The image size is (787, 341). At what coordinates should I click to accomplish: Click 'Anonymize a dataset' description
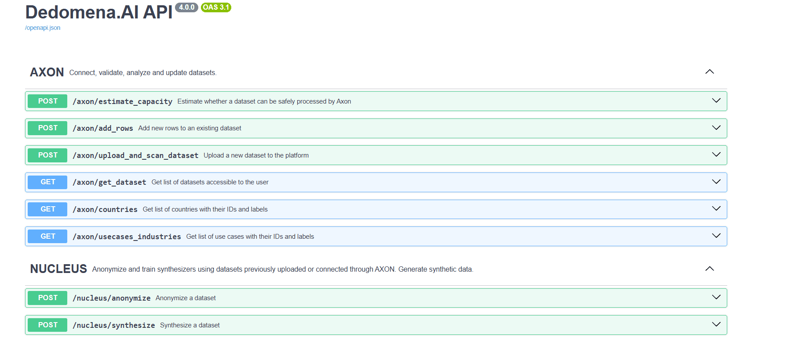(186, 298)
